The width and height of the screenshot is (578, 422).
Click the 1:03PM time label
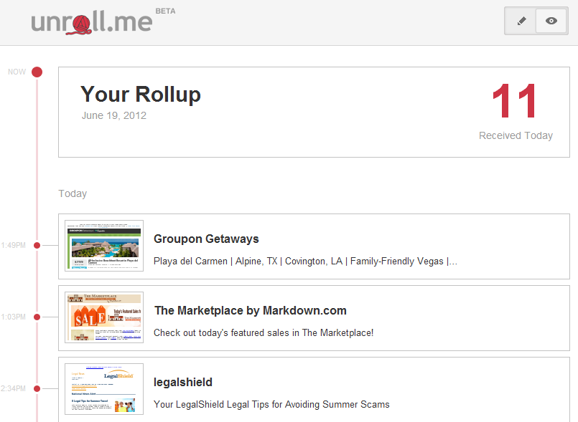pos(13,317)
